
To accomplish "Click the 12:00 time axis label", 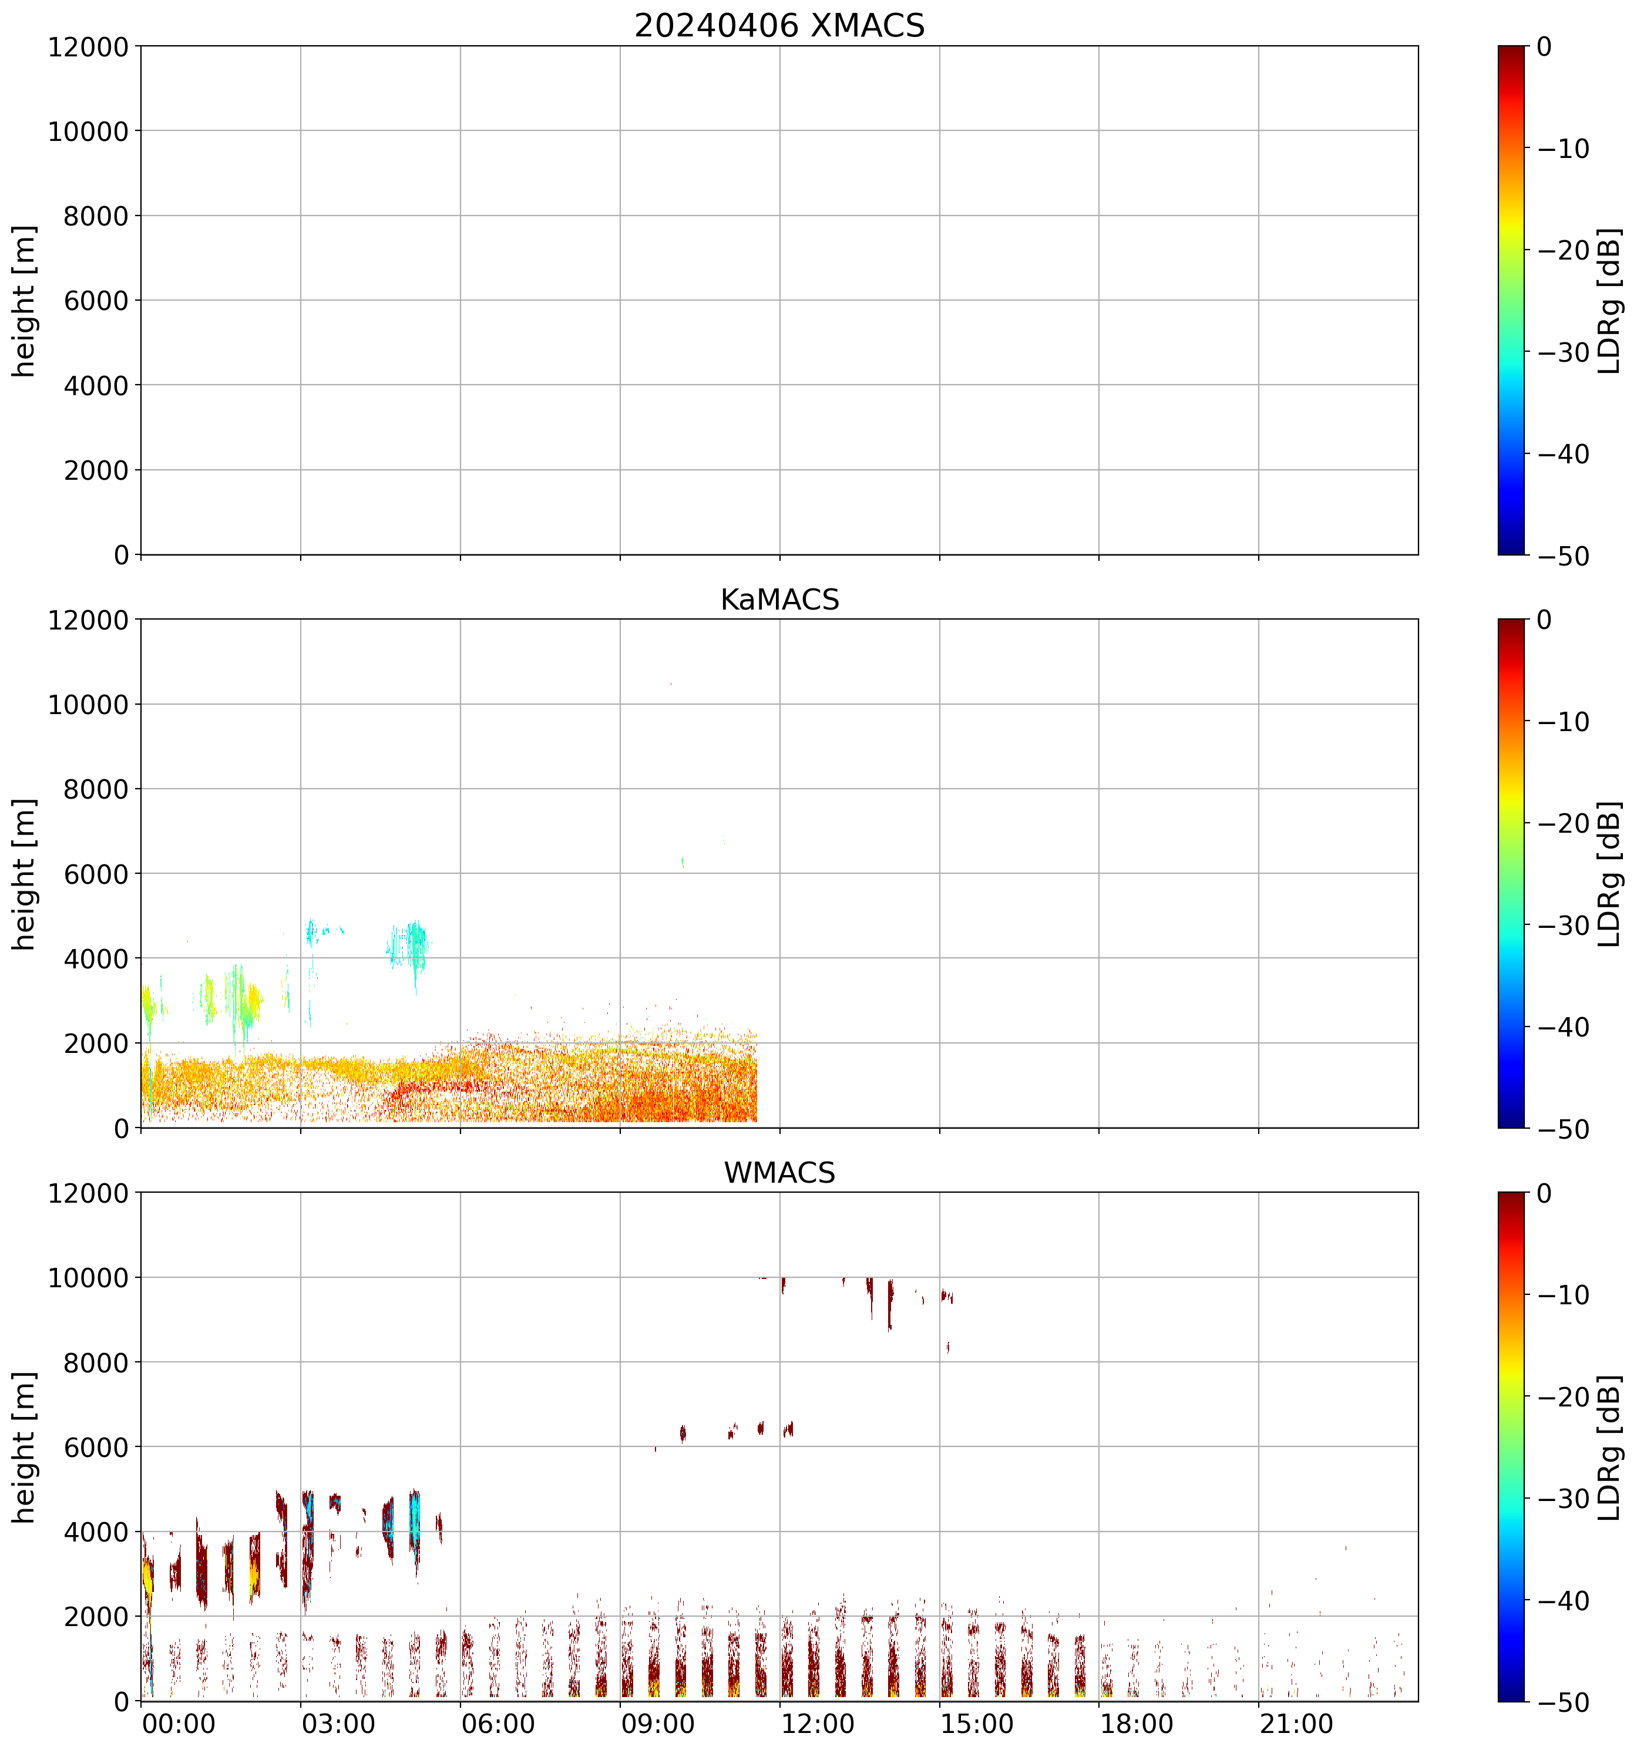I will [x=817, y=1724].
